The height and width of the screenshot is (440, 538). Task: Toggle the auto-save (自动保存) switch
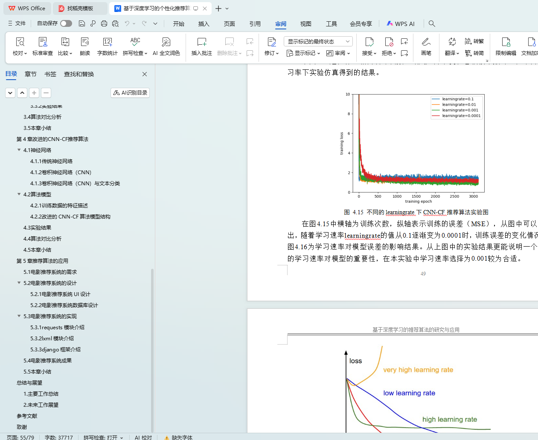66,23
